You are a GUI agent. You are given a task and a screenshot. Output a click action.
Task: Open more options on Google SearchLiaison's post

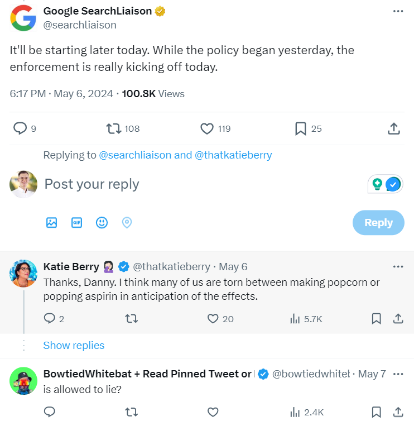(x=398, y=11)
